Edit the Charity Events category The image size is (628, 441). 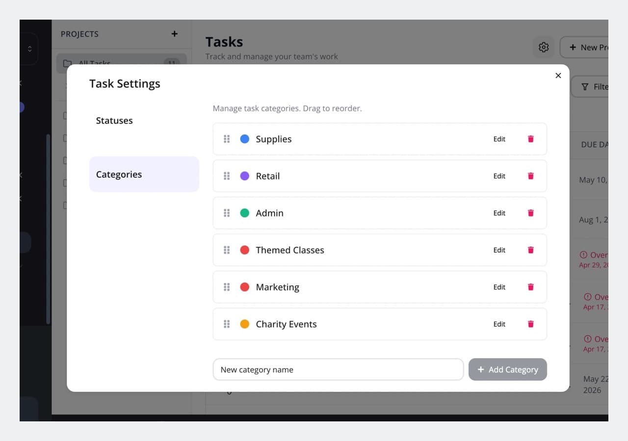pos(499,324)
